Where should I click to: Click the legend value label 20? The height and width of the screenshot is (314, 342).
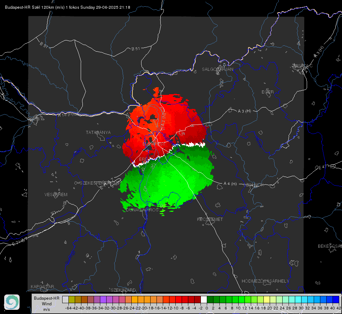tap(270, 308)
